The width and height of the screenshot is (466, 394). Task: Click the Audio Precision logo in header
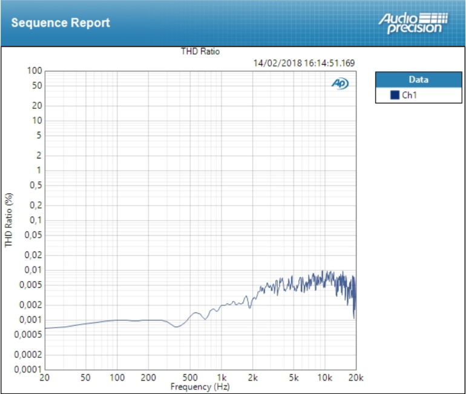[x=413, y=23]
